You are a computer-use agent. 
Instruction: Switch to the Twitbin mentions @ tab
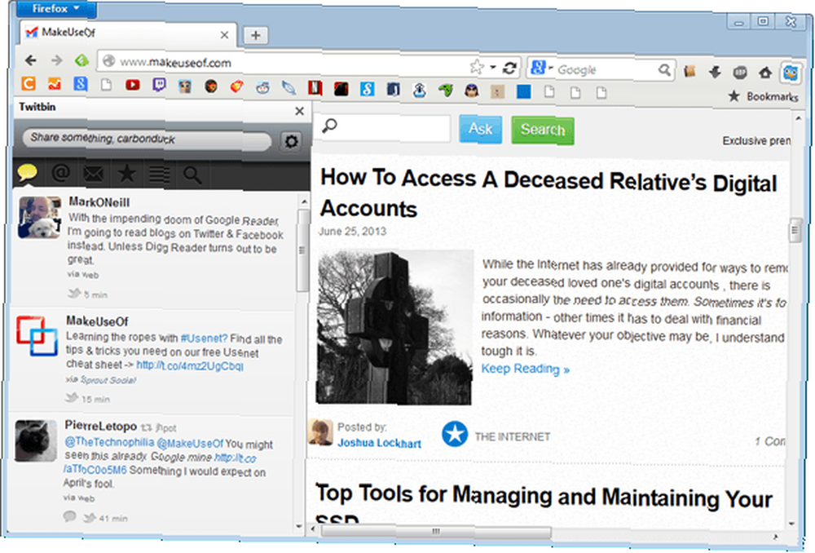(x=61, y=173)
